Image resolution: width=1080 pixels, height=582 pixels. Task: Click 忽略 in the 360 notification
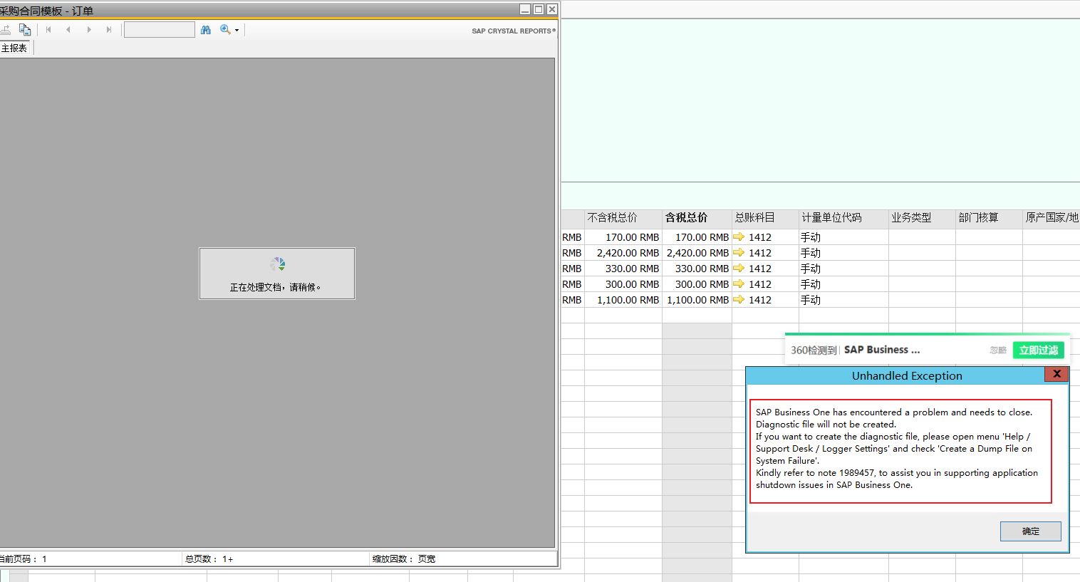998,350
